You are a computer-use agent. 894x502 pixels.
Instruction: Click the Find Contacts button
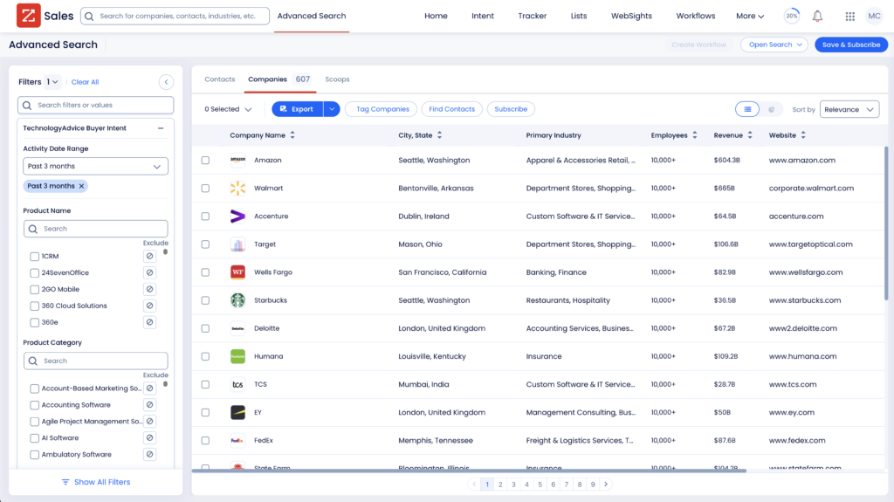coord(451,109)
